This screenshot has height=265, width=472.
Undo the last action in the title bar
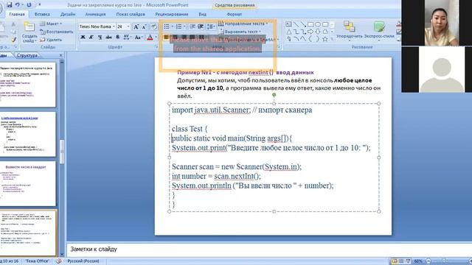tap(18, 5)
